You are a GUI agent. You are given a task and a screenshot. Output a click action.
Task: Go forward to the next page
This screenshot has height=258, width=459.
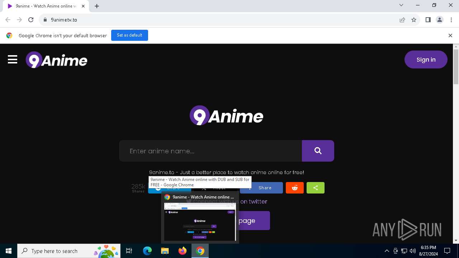19,20
